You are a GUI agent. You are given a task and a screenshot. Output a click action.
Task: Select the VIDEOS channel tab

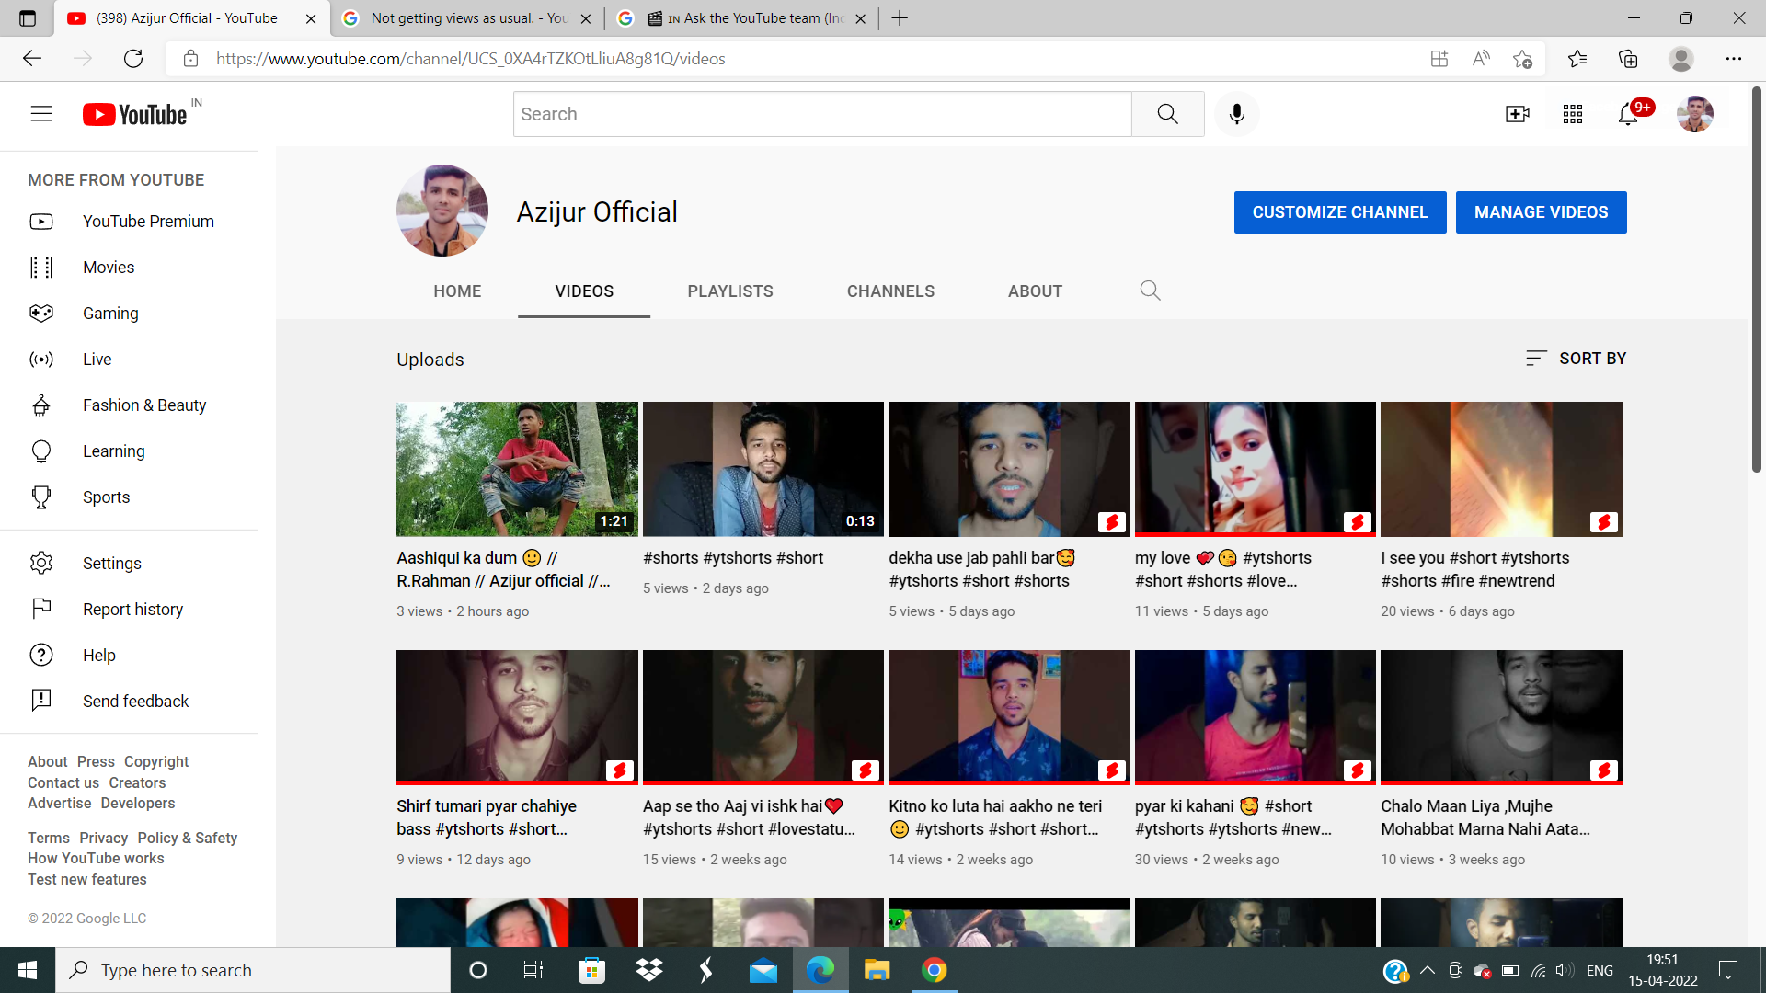pos(584,291)
